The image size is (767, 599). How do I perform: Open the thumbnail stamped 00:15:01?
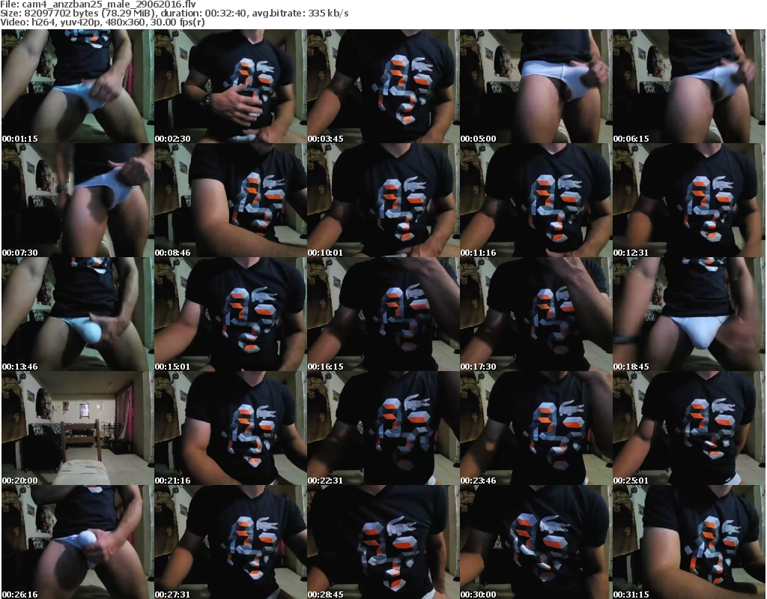coord(231,314)
